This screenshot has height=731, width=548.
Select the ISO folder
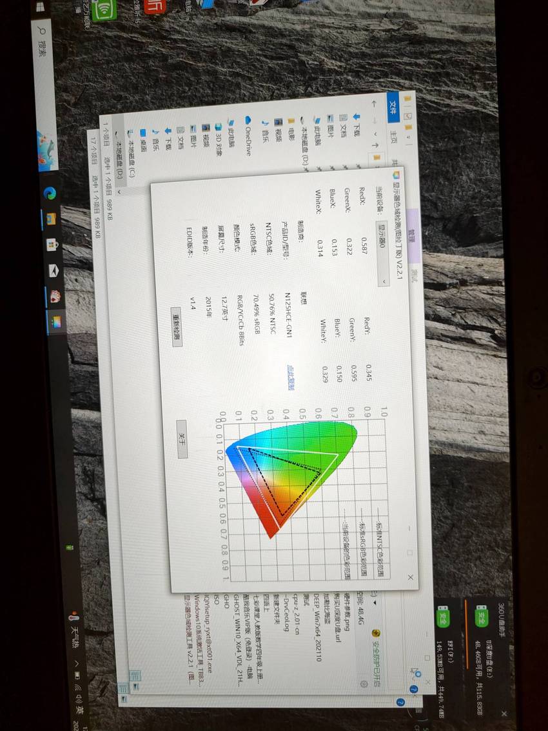pos(216,599)
